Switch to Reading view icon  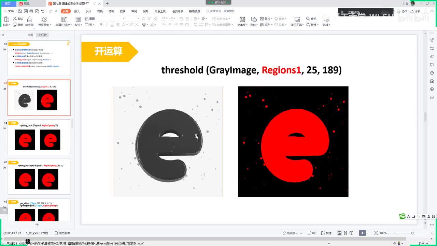tap(351, 233)
